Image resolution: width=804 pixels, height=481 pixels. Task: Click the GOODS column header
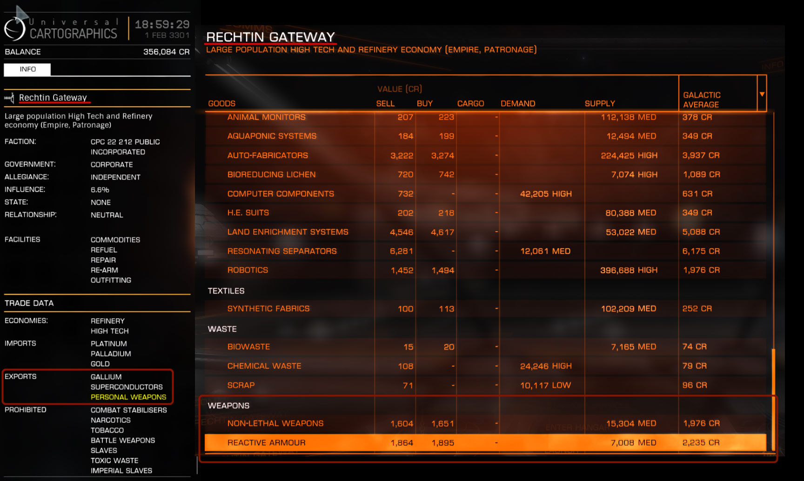click(221, 103)
